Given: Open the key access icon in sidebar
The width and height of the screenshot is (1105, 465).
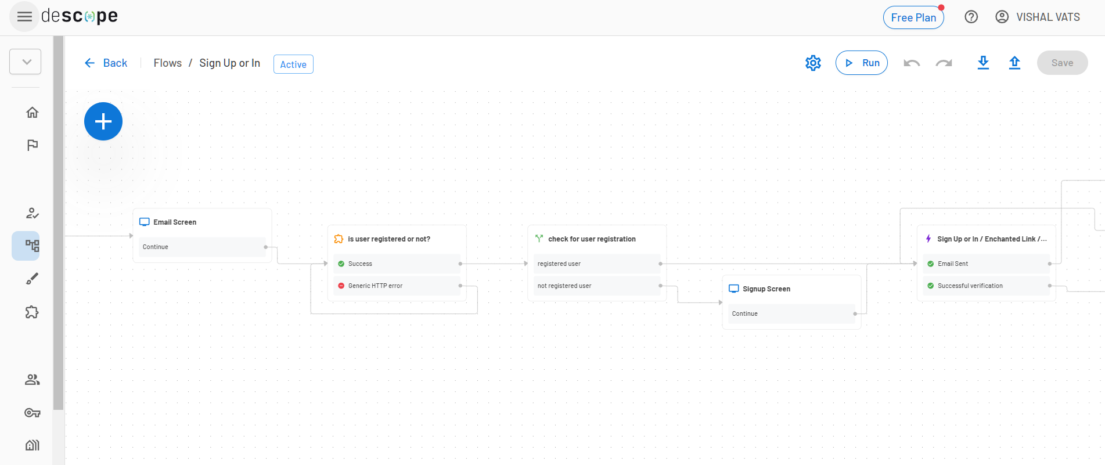Looking at the screenshot, I should click(x=33, y=413).
